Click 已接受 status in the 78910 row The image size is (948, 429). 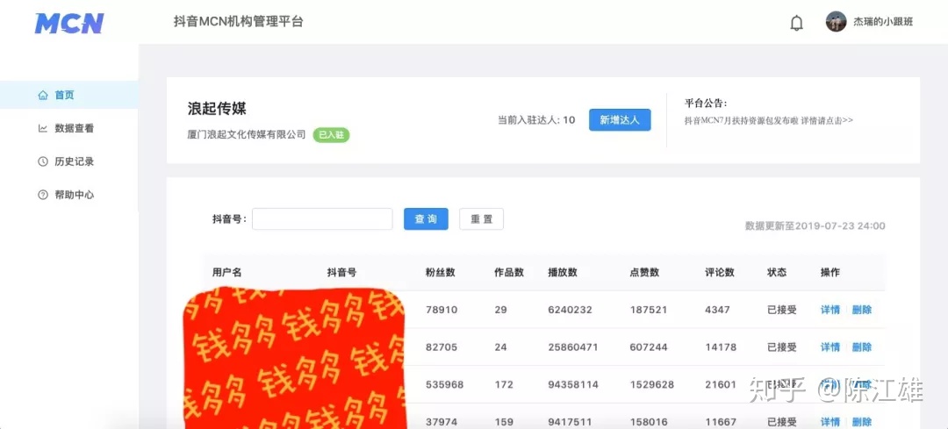[782, 310]
